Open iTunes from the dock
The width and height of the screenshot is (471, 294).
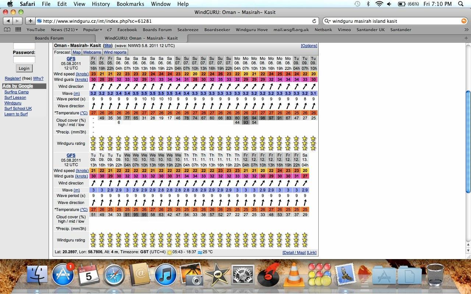pos(165,275)
